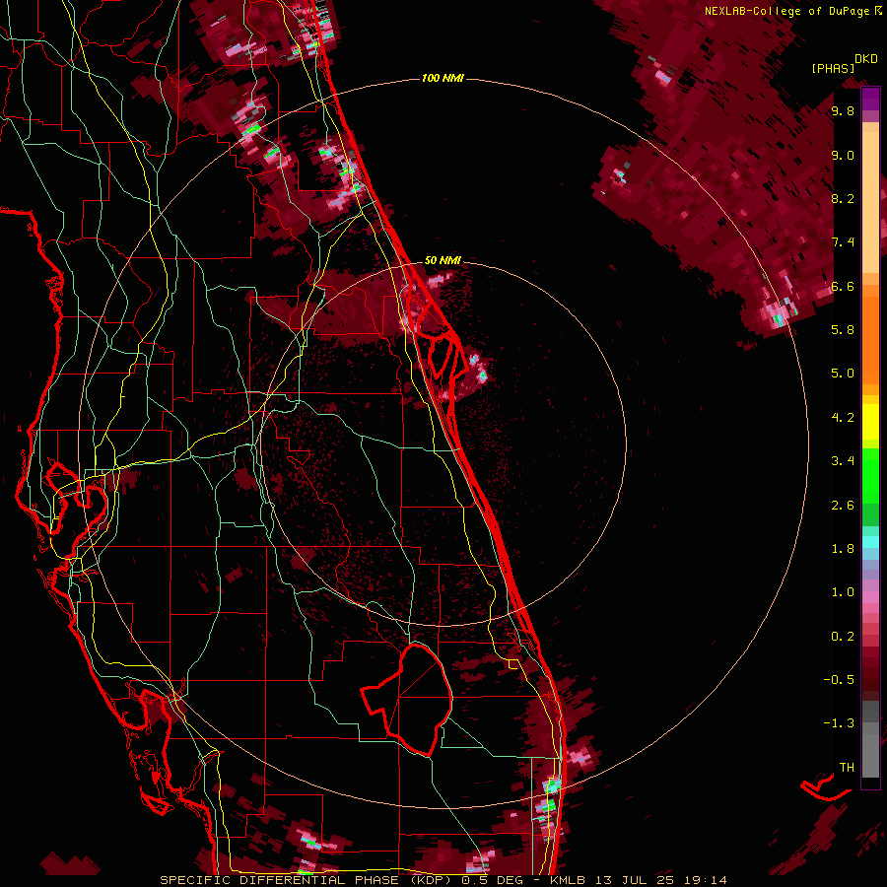
Task: Click the 2.6 value on color scale
Action: 843,506
